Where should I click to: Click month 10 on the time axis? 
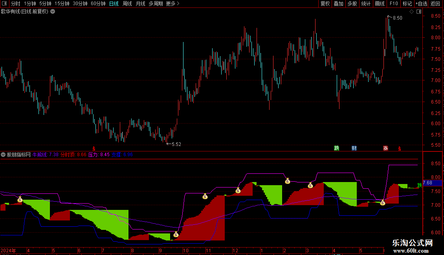(x=186, y=250)
